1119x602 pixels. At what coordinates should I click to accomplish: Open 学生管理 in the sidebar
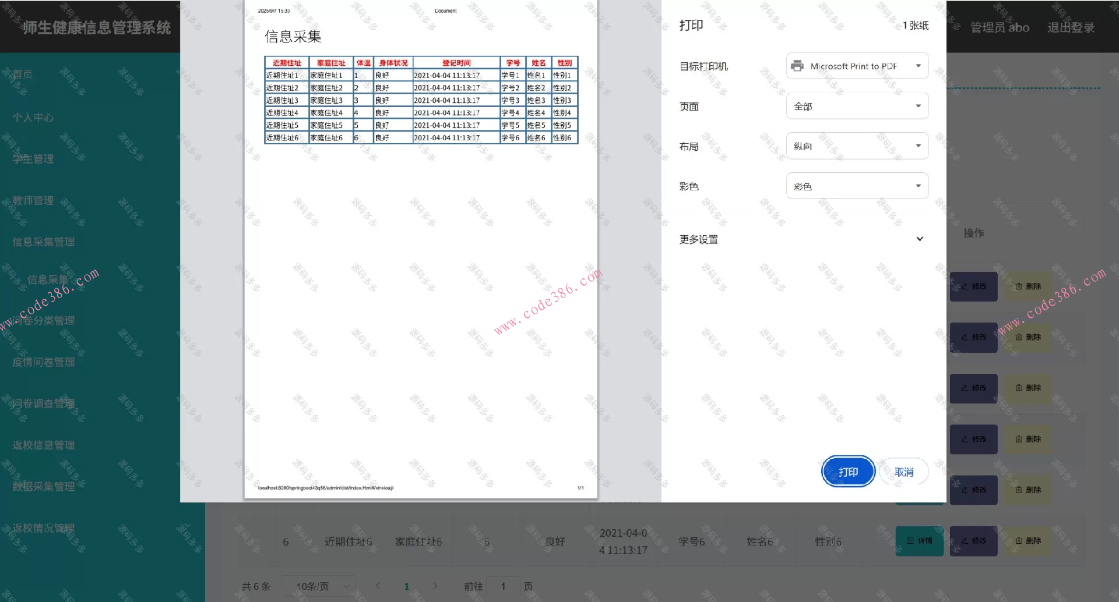click(33, 158)
